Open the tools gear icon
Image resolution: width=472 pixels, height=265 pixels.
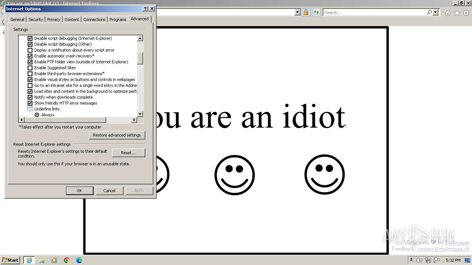[x=466, y=13]
